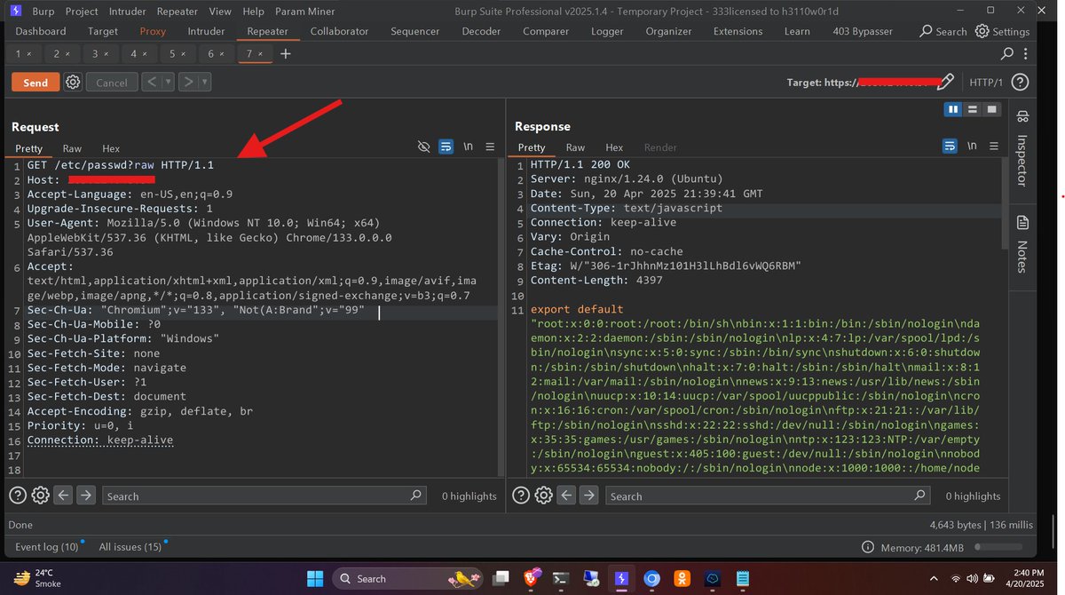
Task: Open the Inspector side panel
Action: click(1022, 148)
